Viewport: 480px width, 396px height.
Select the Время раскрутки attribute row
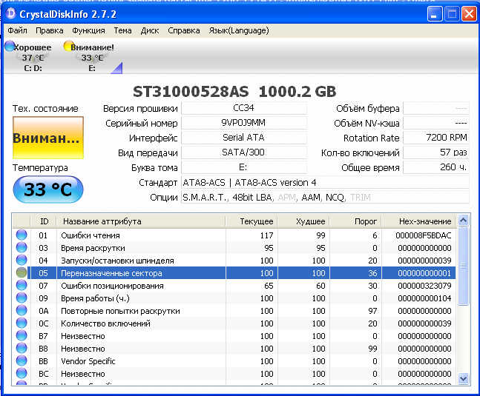(93, 248)
